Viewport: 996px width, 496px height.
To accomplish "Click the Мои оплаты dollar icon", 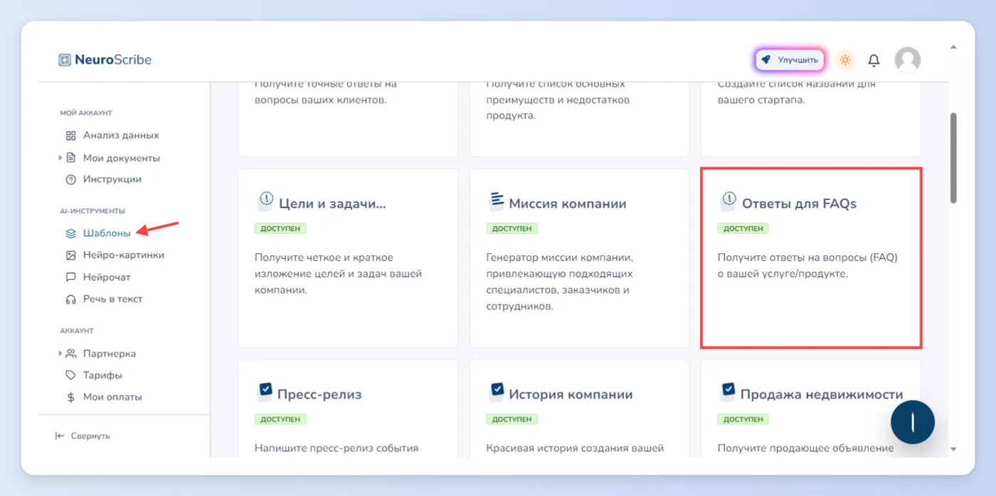I will pos(70,397).
